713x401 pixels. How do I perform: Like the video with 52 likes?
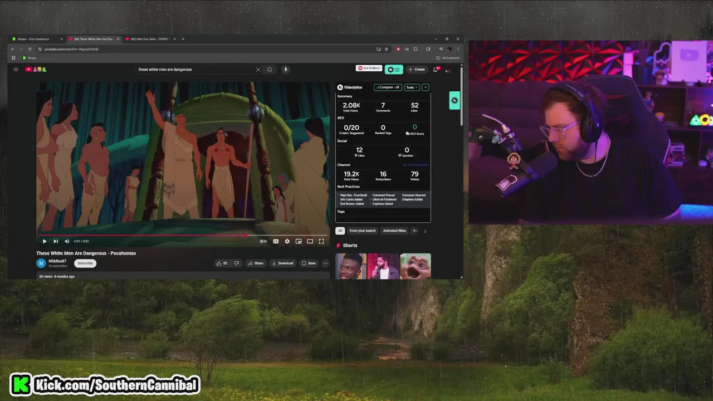222,263
